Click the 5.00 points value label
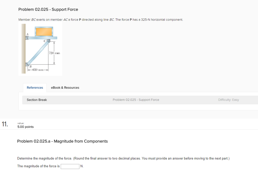 tap(25, 127)
